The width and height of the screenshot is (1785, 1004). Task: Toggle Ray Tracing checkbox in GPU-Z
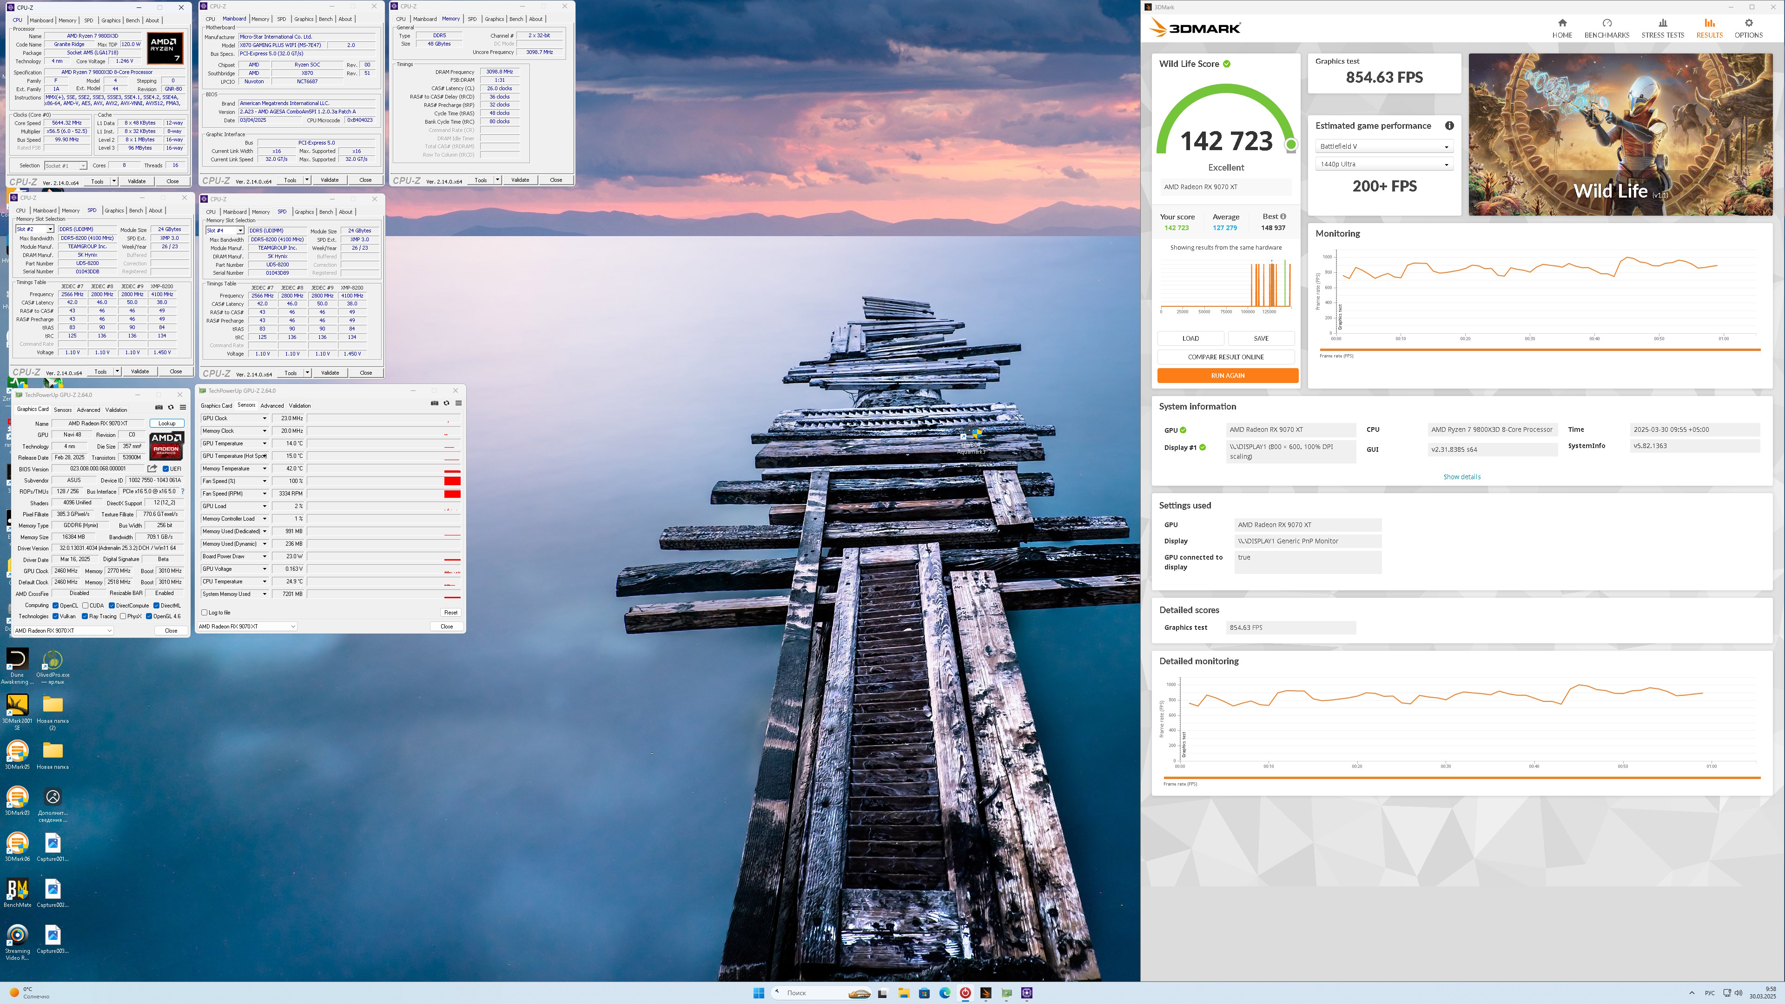pyautogui.click(x=85, y=616)
